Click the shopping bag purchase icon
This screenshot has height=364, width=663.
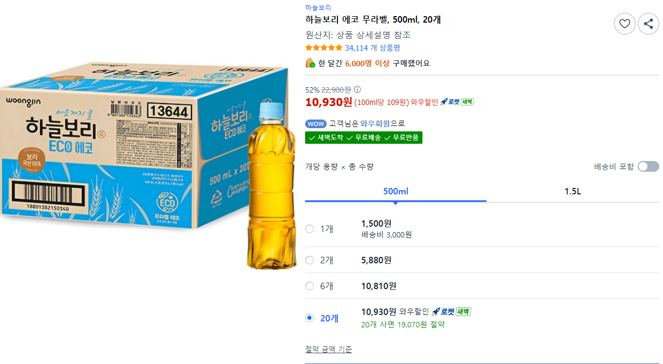pyautogui.click(x=311, y=63)
